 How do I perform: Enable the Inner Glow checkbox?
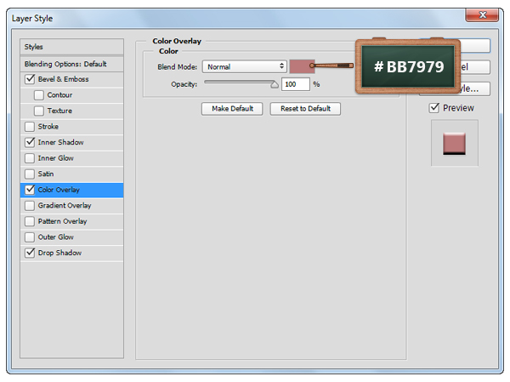pos(31,158)
